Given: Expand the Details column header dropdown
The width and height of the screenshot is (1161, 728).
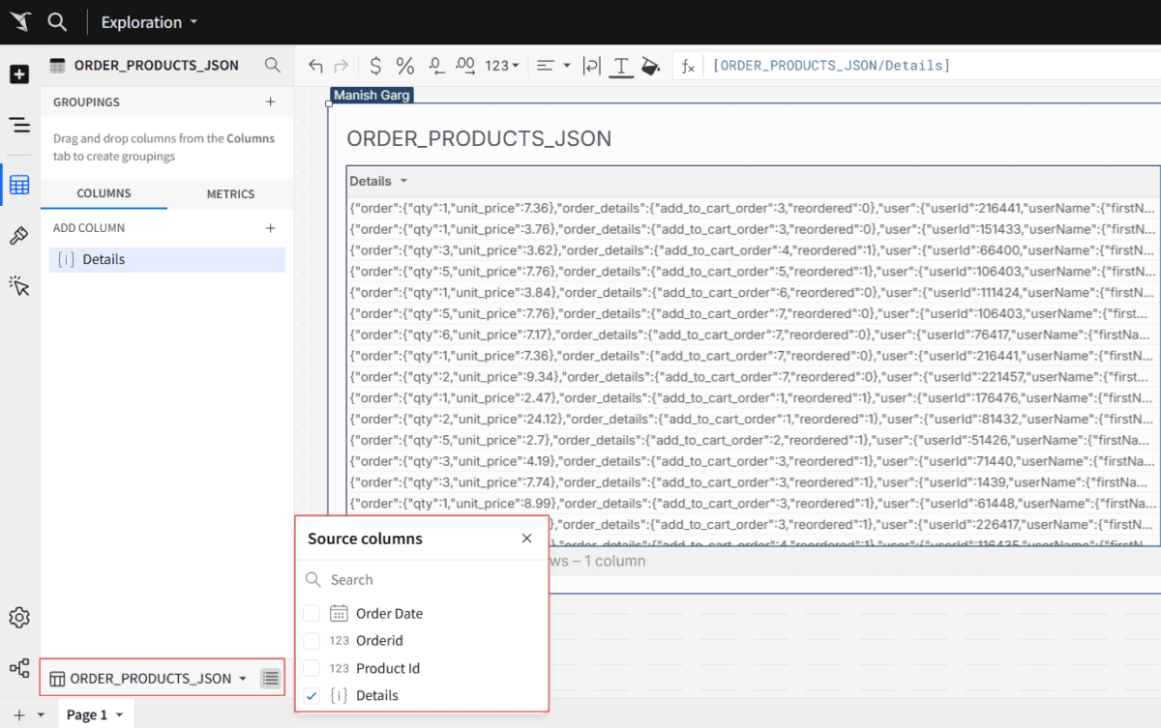Looking at the screenshot, I should pyautogui.click(x=404, y=181).
